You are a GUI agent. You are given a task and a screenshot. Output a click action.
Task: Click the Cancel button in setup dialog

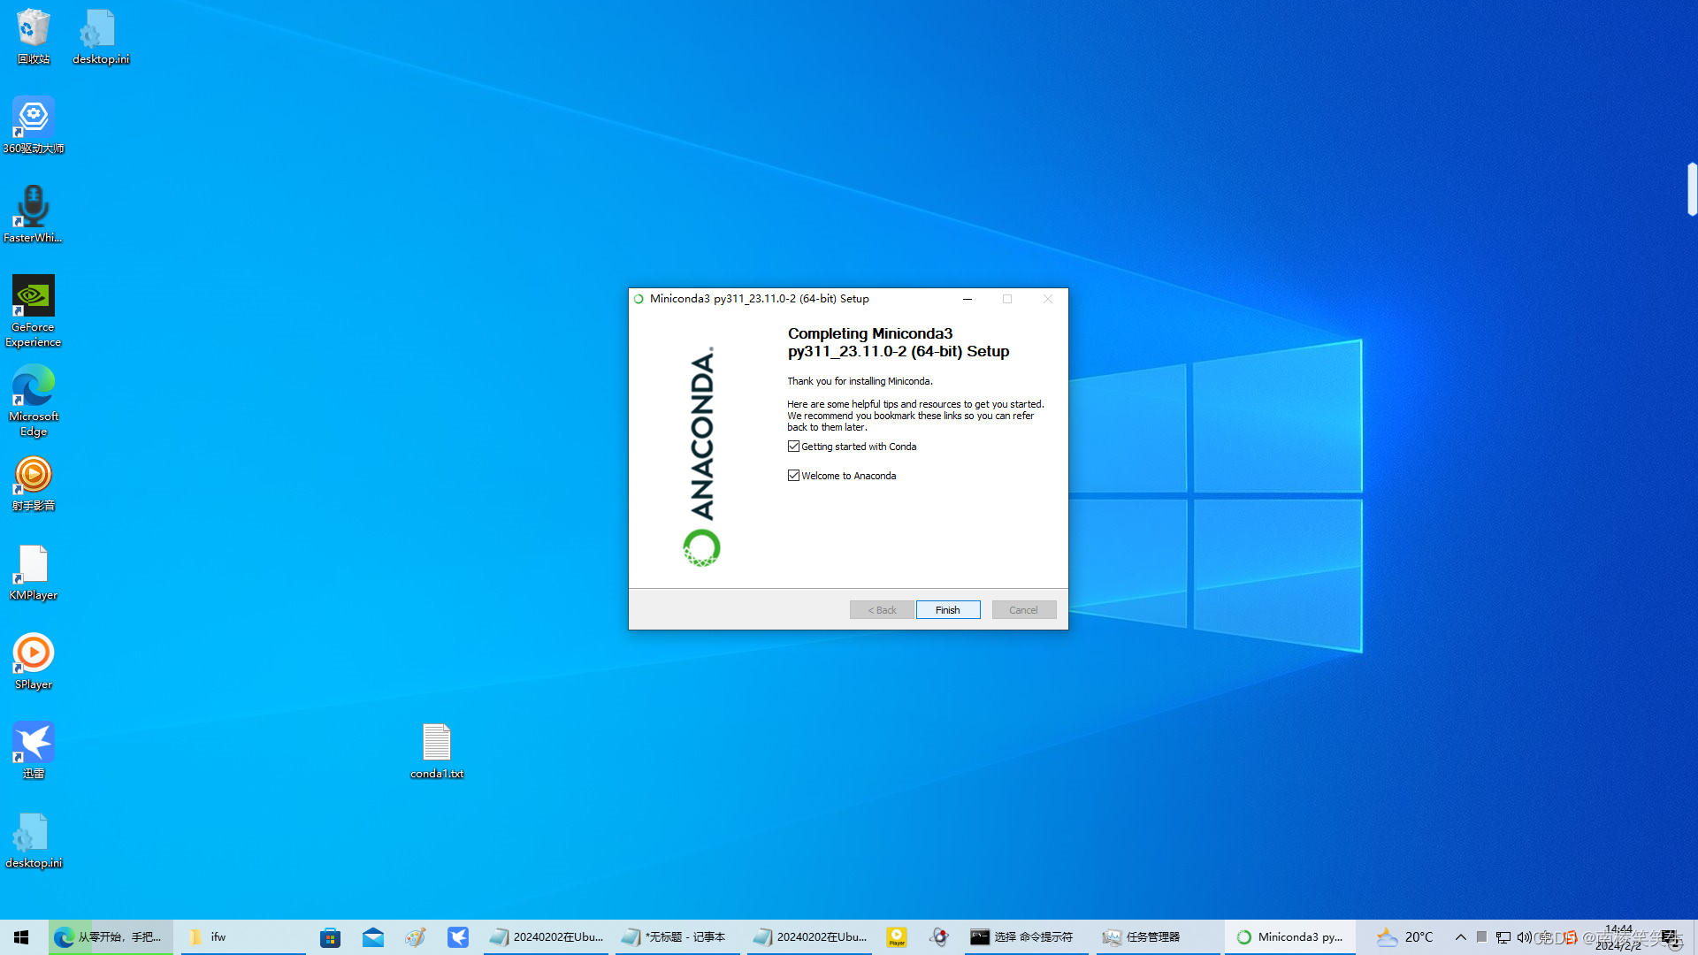click(x=1023, y=610)
